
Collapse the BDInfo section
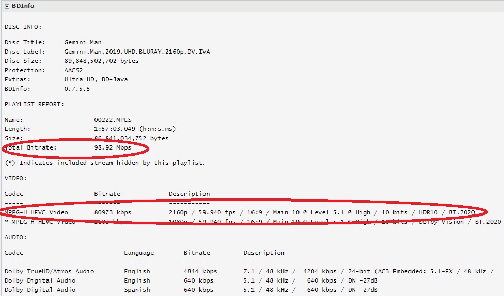click(x=7, y=6)
